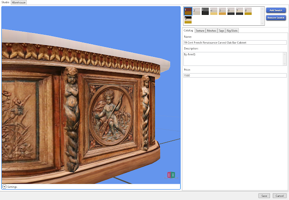Screen dimensions: 289x200
Task: Choose swatch number 4
Action: coord(214,11)
